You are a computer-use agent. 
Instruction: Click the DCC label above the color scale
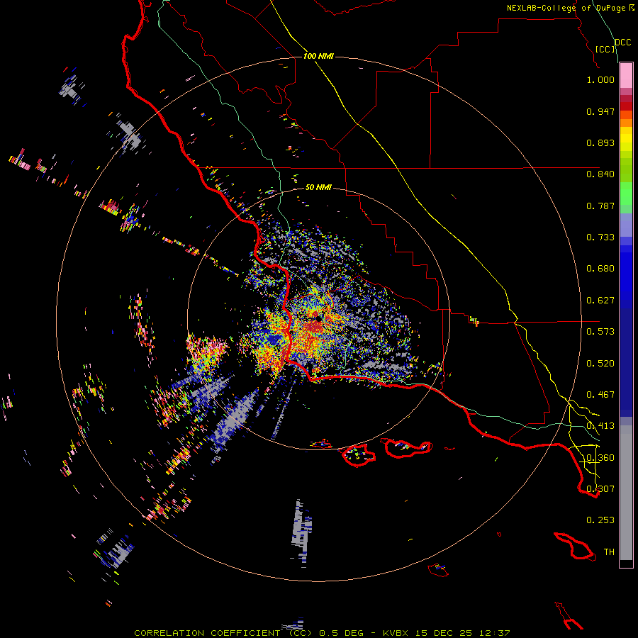623,43
